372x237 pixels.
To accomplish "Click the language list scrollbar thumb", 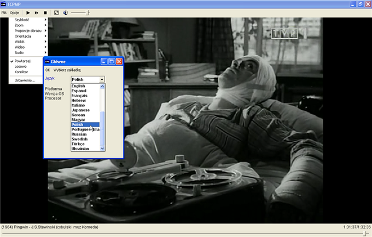I will pos(102,129).
